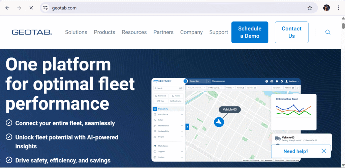
Task: Open site search magnifier icon
Action: tap(328, 32)
